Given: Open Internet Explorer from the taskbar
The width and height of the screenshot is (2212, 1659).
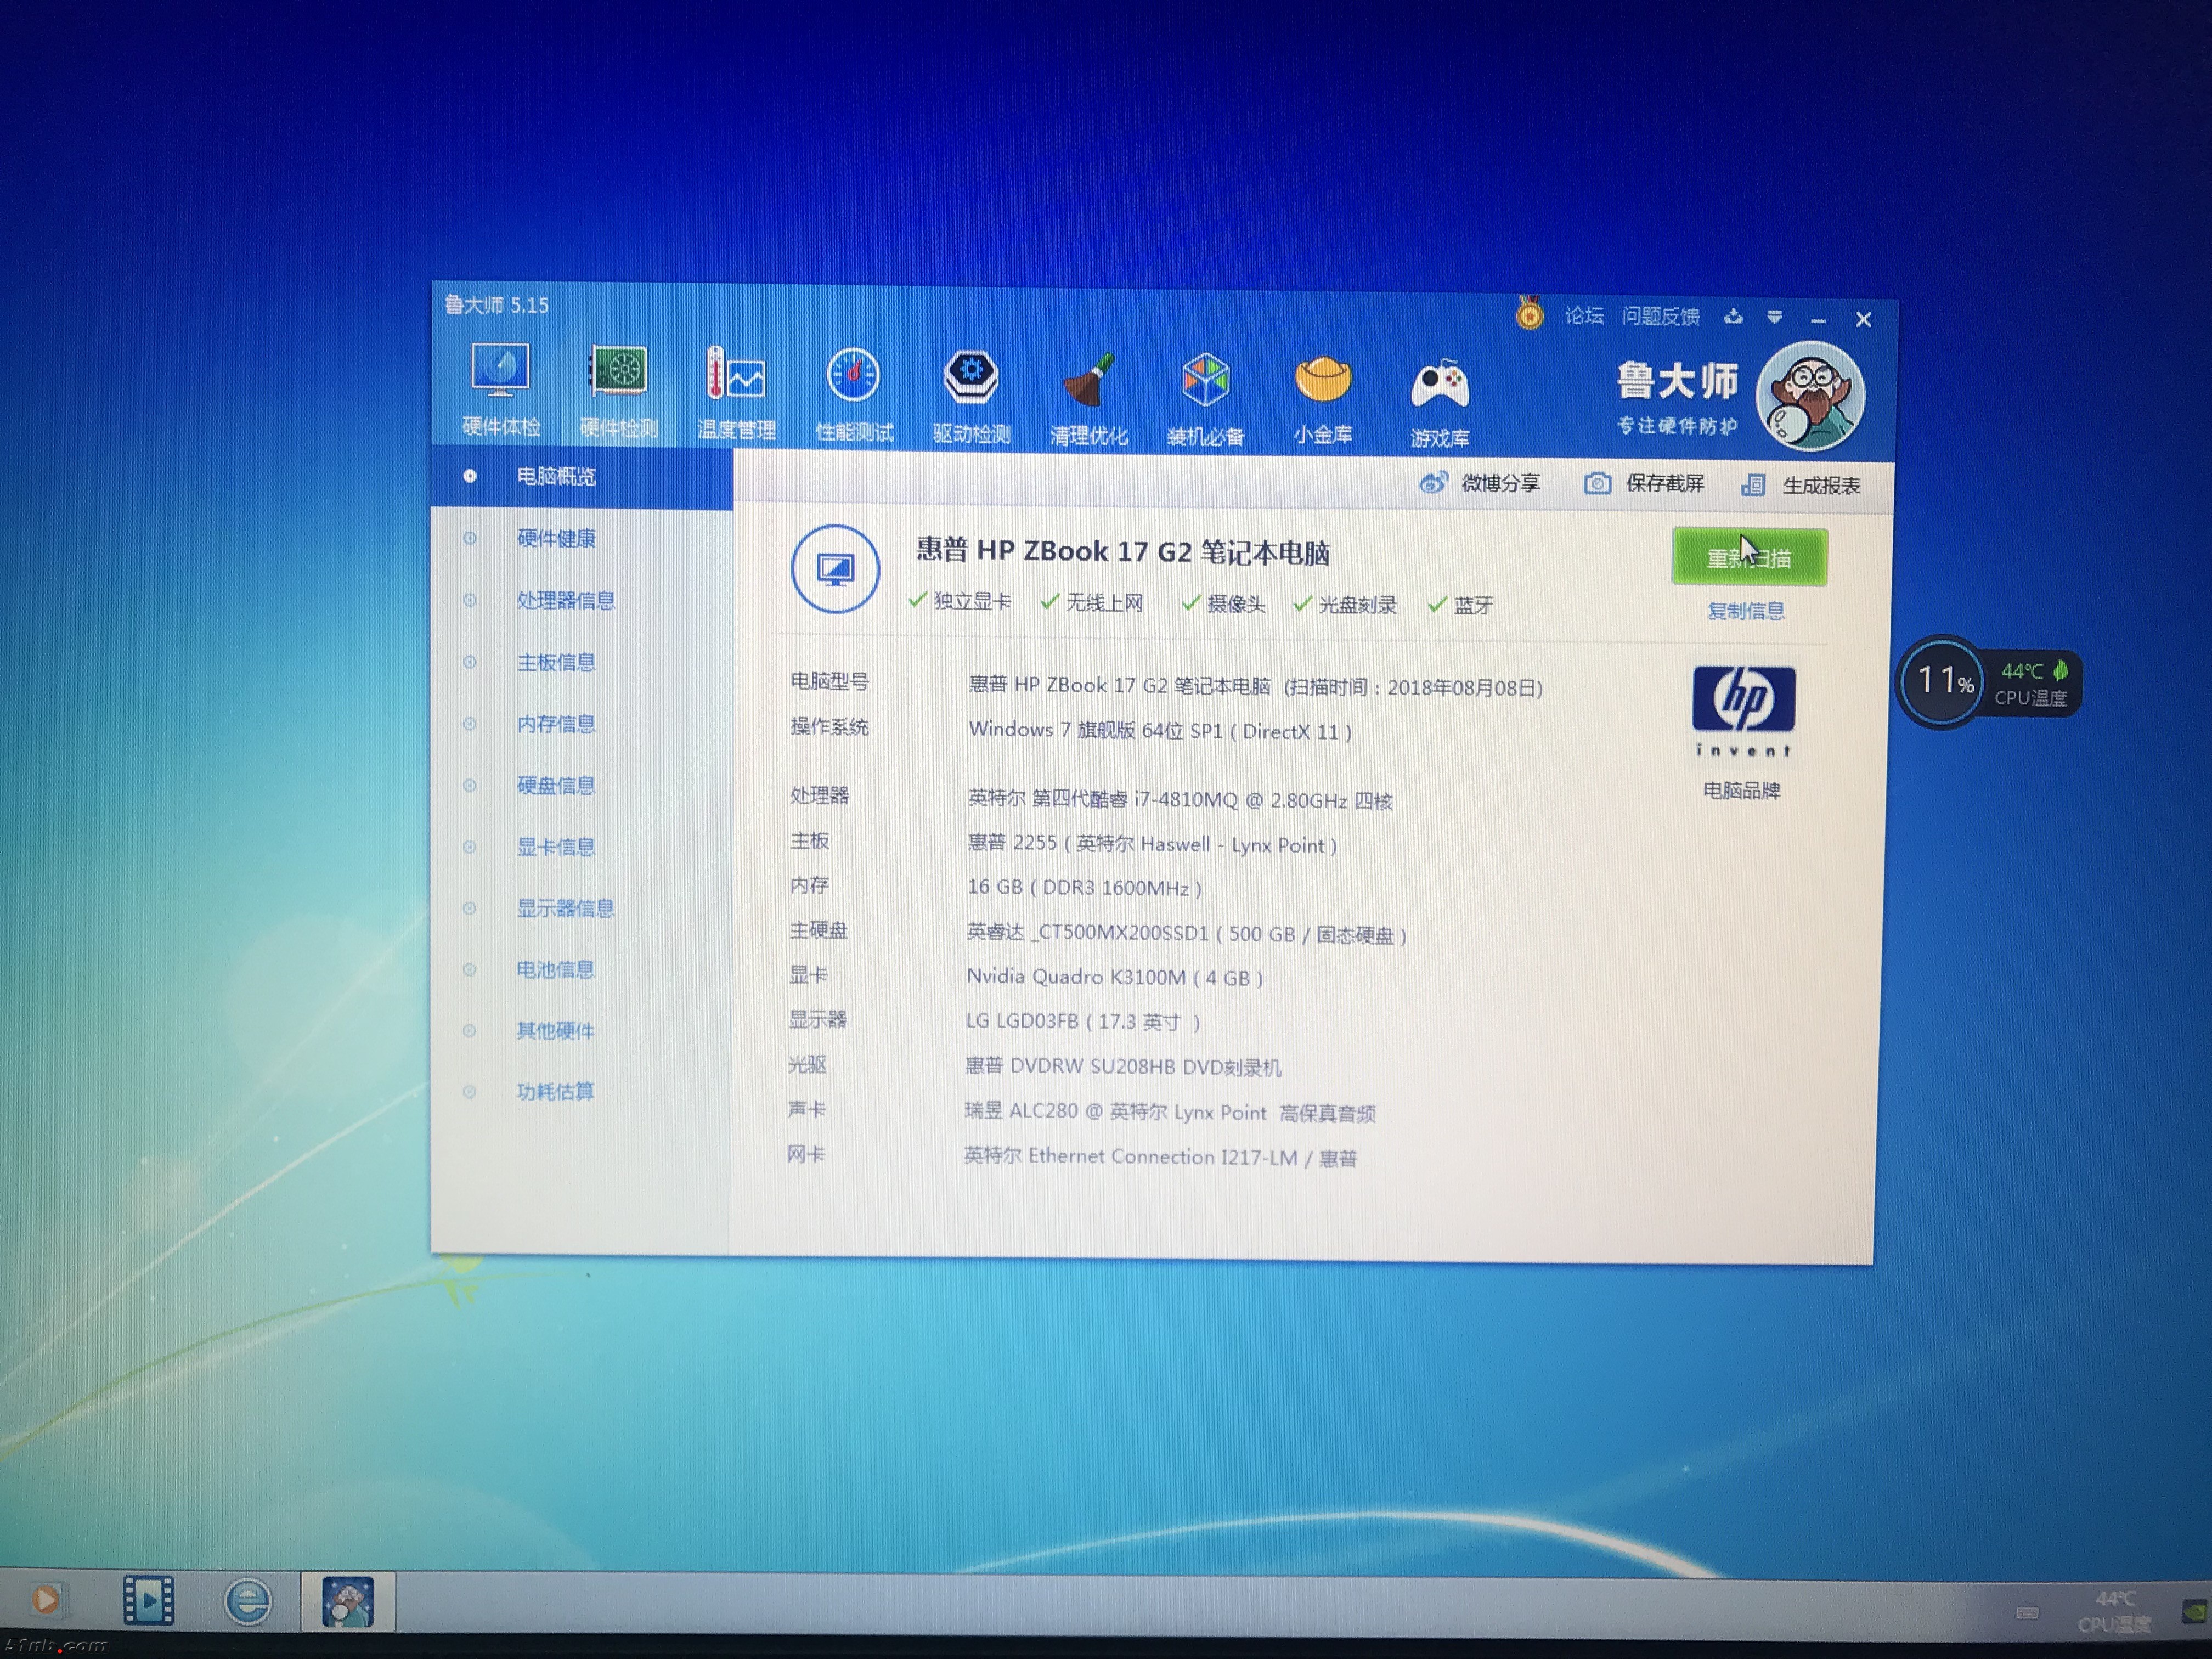Looking at the screenshot, I should tap(247, 1601).
